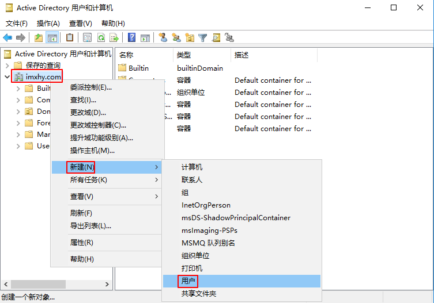The height and width of the screenshot is (303, 434).
Task: Click the Up one level folder icon
Action: 38,38
